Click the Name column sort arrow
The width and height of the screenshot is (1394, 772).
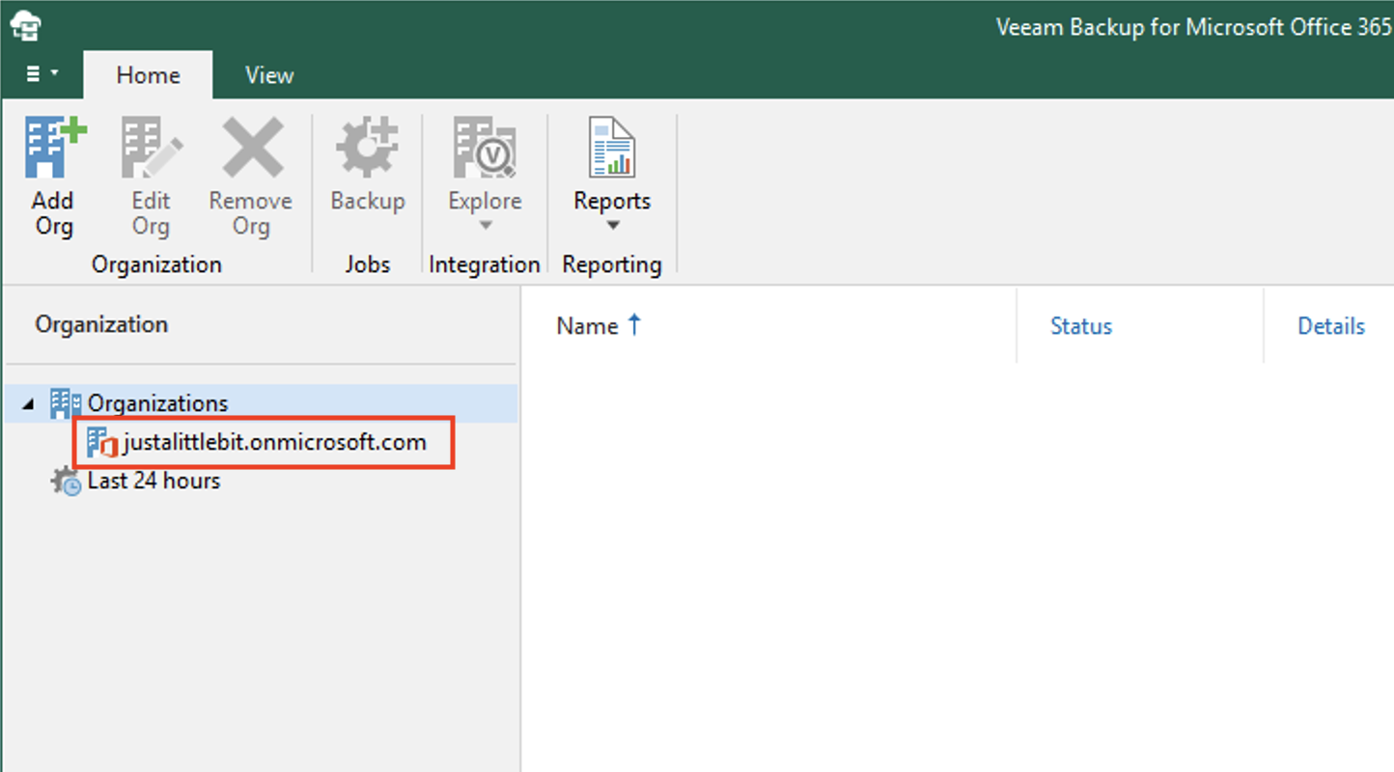[x=634, y=324]
